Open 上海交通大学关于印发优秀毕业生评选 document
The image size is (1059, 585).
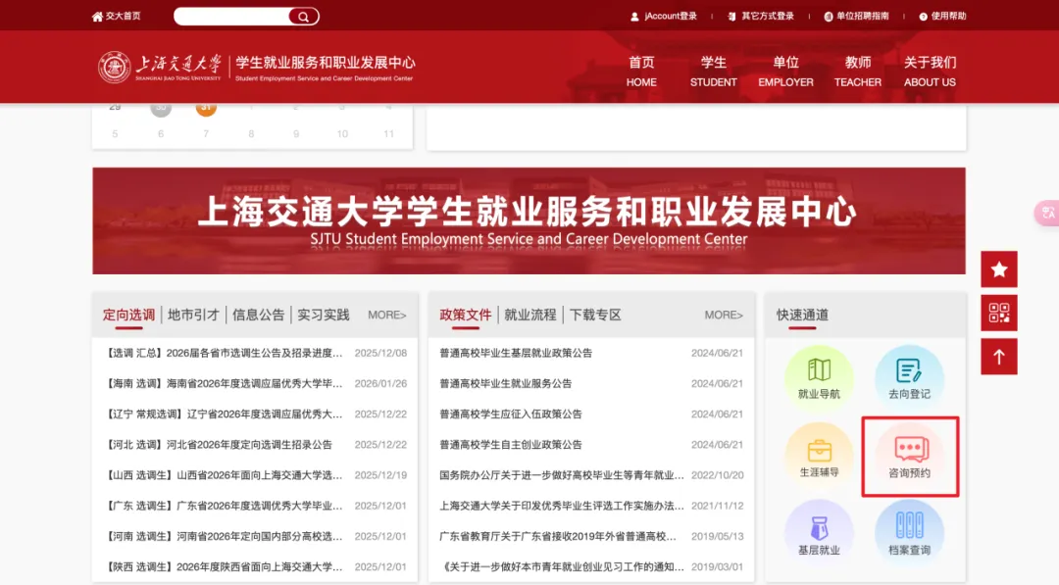(x=562, y=506)
